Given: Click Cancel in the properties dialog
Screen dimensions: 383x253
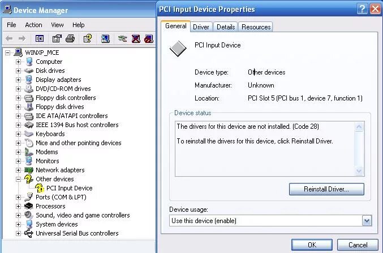Looking at the screenshot, I should (x=358, y=245).
